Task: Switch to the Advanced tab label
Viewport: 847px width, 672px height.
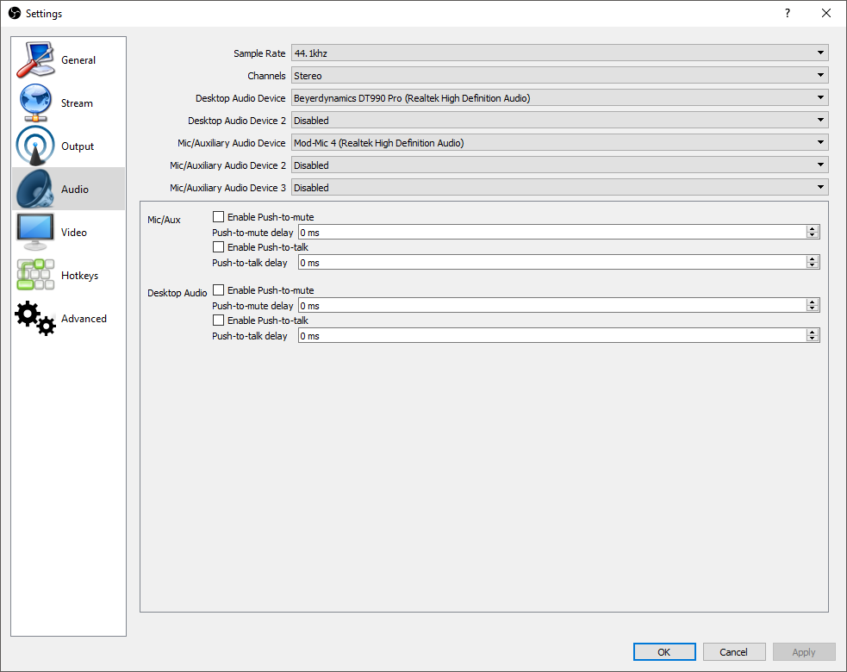Action: pos(84,319)
